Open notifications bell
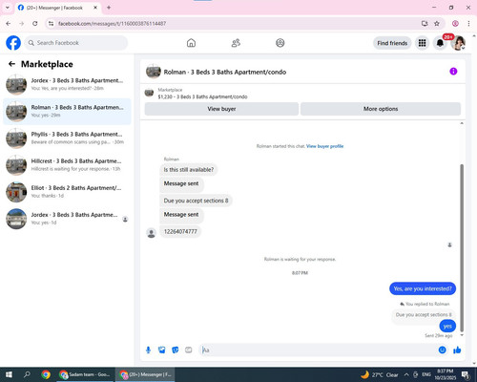This screenshot has width=477, height=382. pos(440,43)
